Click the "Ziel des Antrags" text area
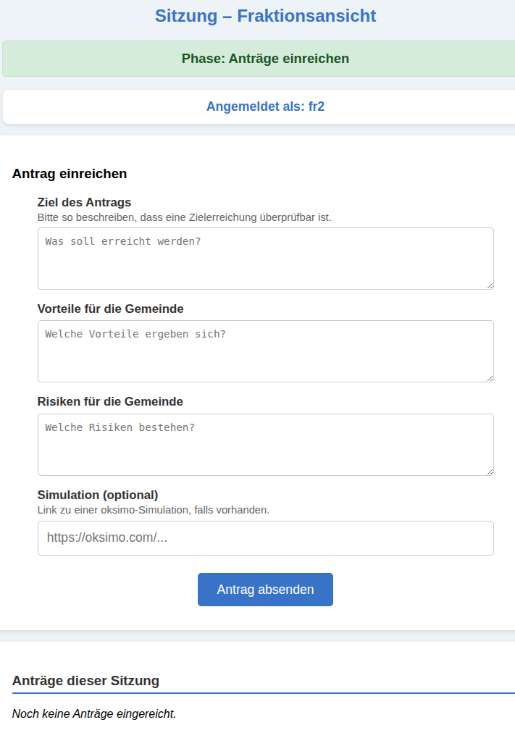Viewport: 515px width, 733px height. point(265,259)
